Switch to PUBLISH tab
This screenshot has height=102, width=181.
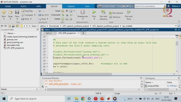tap(71, 6)
